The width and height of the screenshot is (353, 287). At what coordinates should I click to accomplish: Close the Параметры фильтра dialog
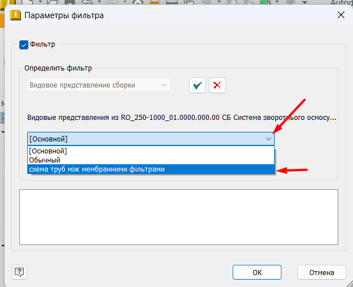click(341, 15)
